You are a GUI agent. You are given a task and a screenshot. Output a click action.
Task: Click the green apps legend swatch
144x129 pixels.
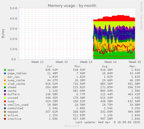(x=5, y=70)
